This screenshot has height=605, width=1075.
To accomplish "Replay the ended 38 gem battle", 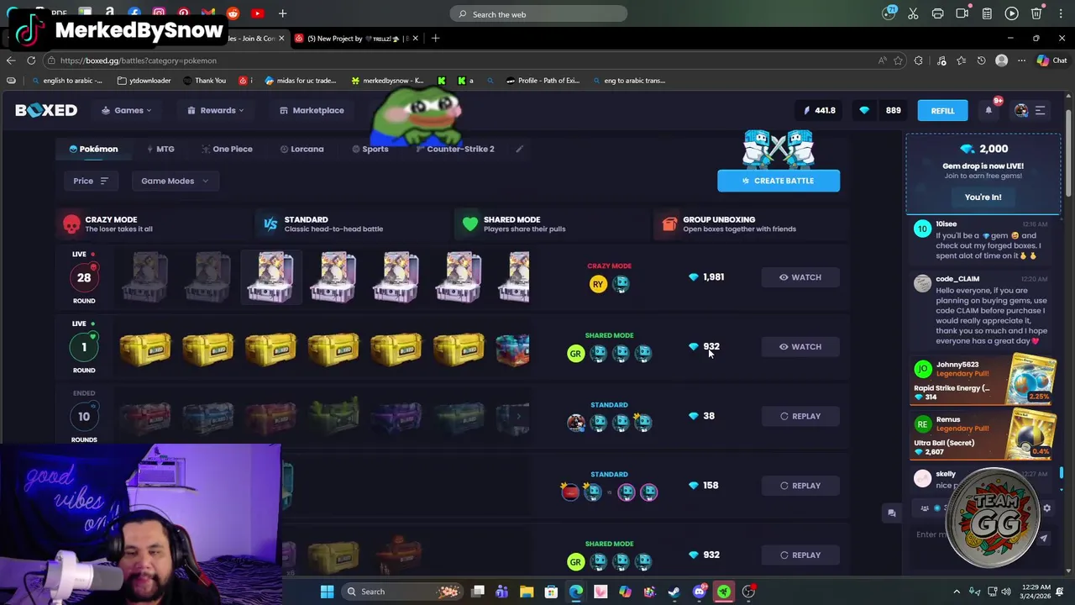I will pyautogui.click(x=800, y=416).
